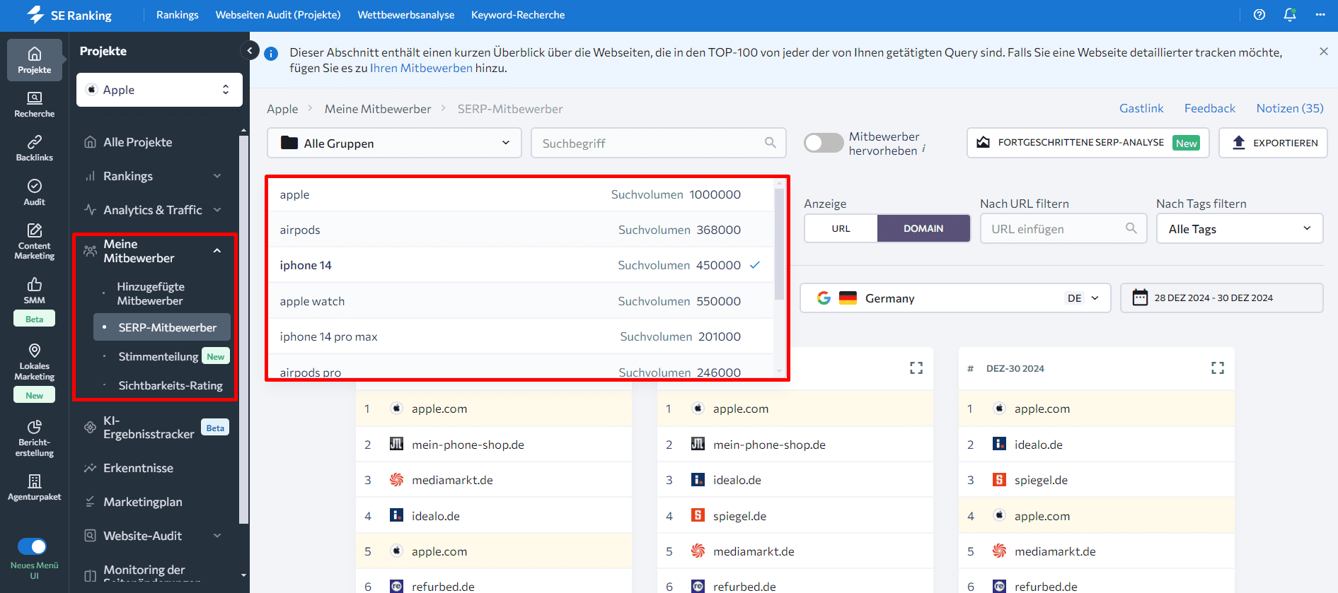
Task: Switch Anzeige to DOMAIN
Action: (923, 228)
